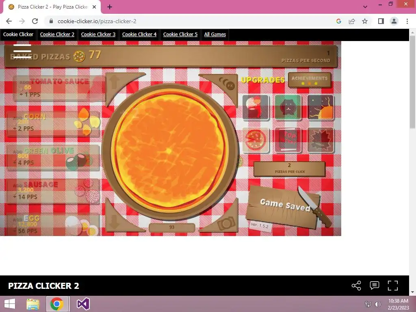Enter fullscreen mode for the game
The height and width of the screenshot is (312, 416).
tap(393, 286)
